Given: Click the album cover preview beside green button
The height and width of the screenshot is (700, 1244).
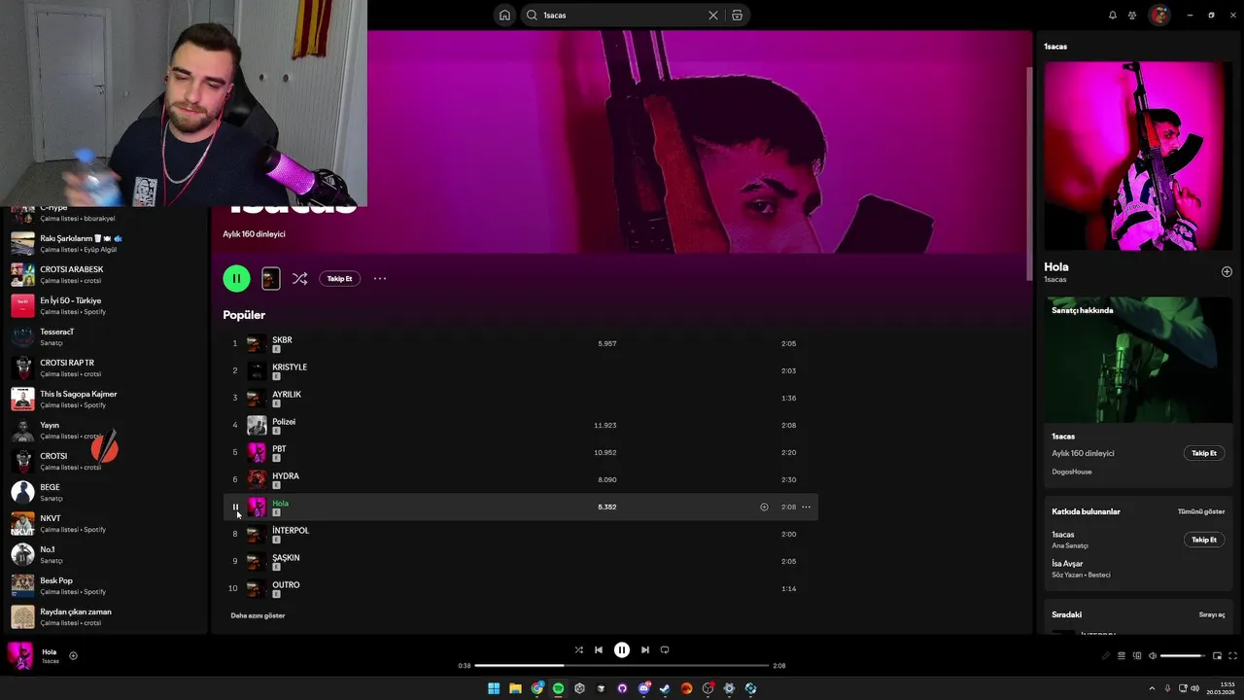Looking at the screenshot, I should tap(271, 278).
